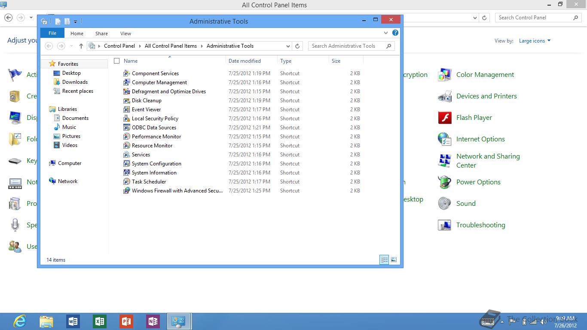The width and height of the screenshot is (587, 330).
Task: Open the Troubleshooting control panel link
Action: click(x=480, y=225)
